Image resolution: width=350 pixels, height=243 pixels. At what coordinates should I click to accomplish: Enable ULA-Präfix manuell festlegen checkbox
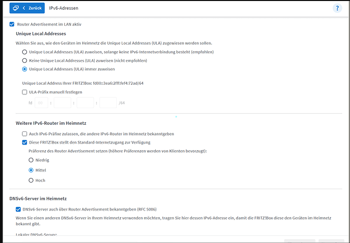(x=24, y=92)
